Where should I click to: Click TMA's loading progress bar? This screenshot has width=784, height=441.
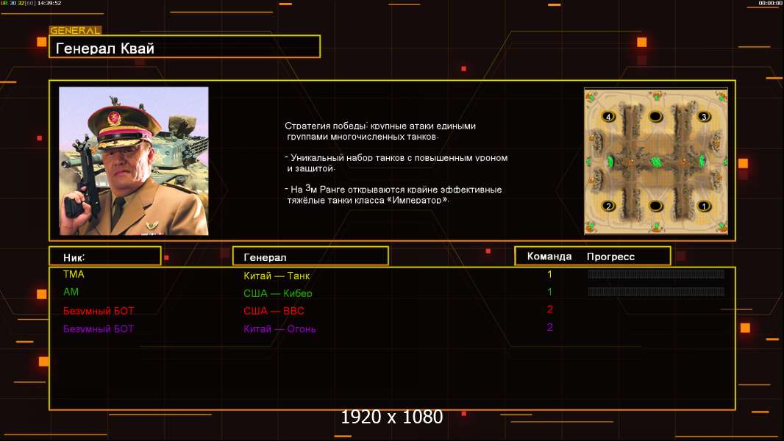coord(656,274)
